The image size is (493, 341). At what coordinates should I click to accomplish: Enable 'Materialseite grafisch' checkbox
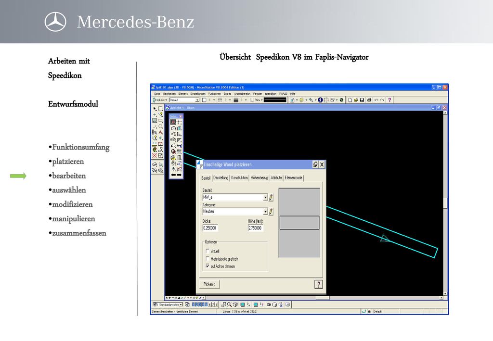(x=207, y=258)
